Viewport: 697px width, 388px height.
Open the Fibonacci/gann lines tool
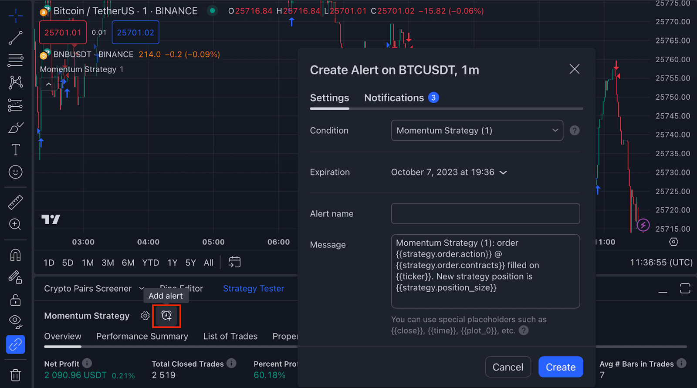(x=16, y=60)
